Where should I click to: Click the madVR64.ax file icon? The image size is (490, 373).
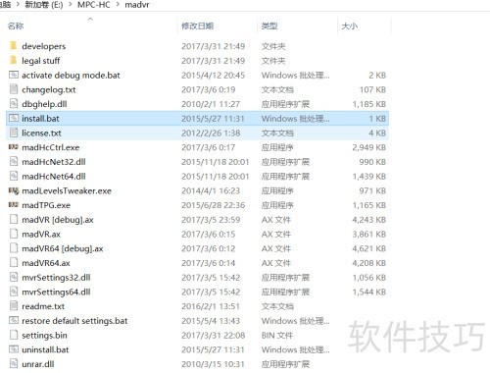coord(14,262)
